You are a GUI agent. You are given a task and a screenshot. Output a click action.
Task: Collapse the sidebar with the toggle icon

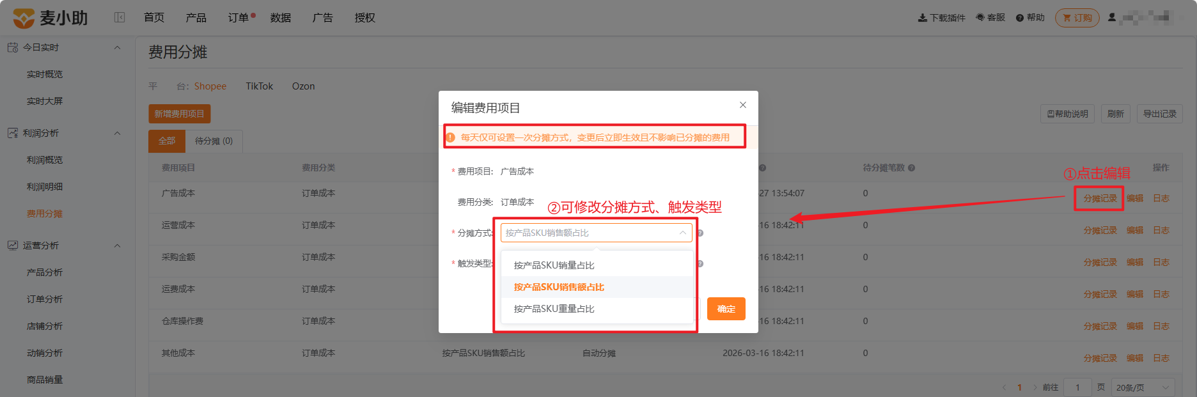[x=120, y=17]
